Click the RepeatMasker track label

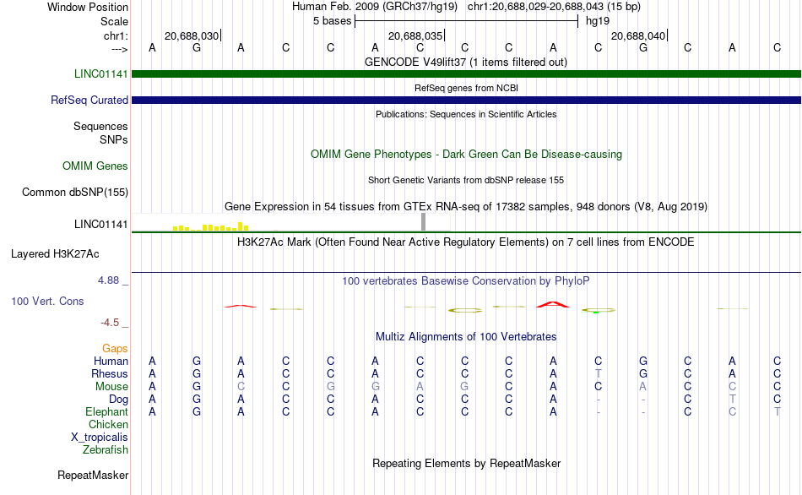(x=93, y=475)
